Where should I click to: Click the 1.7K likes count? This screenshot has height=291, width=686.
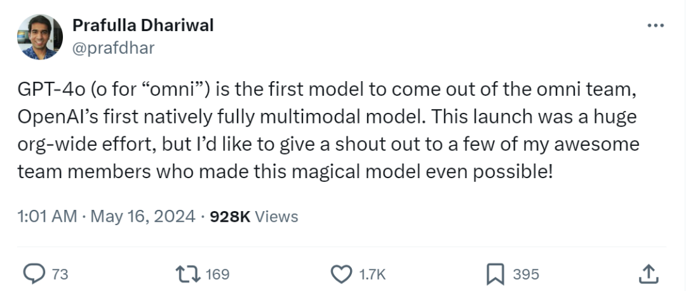click(372, 275)
